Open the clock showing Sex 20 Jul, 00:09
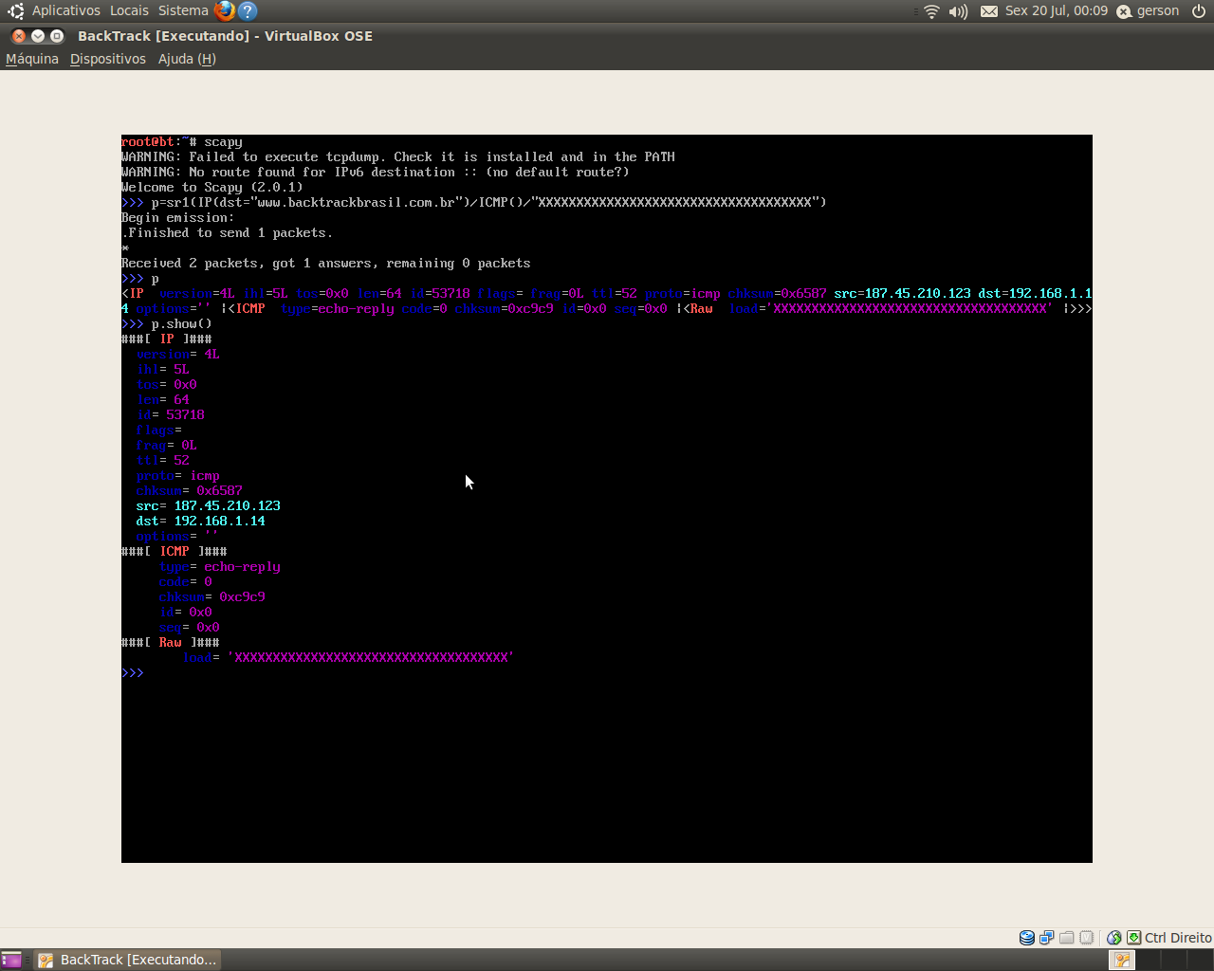This screenshot has height=971, width=1214. (1057, 10)
